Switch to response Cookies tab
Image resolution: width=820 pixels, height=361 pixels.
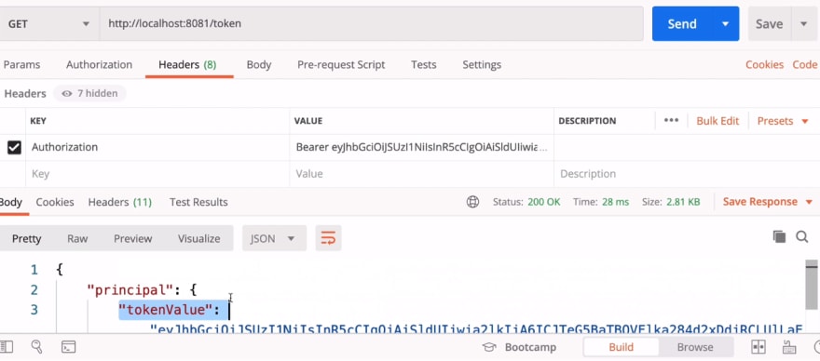[x=55, y=202]
